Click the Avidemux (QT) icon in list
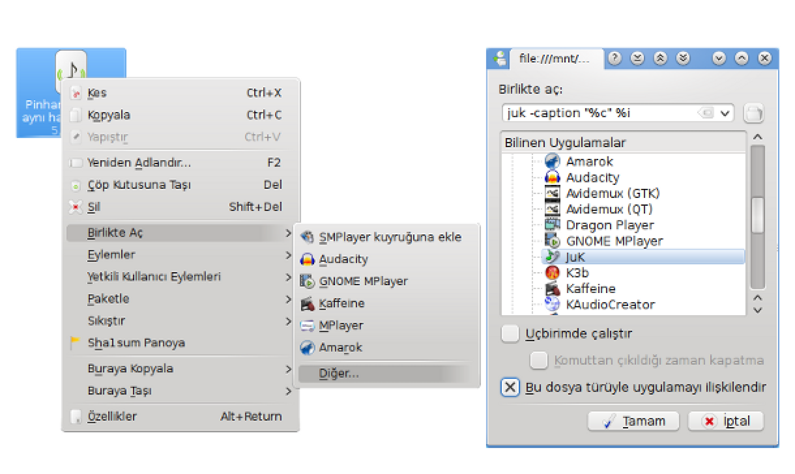795x474 pixels. click(552, 209)
